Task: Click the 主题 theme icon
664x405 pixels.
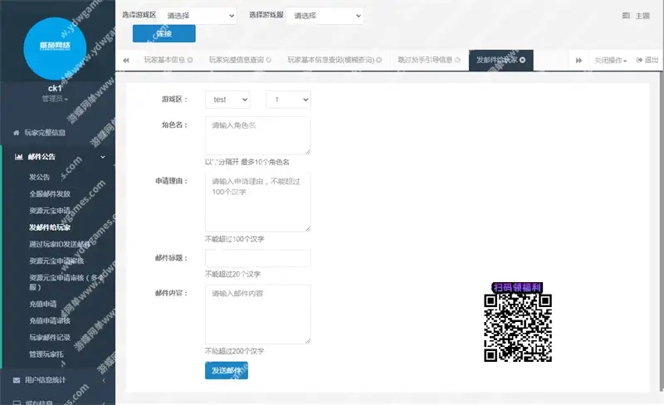Action: tap(626, 16)
